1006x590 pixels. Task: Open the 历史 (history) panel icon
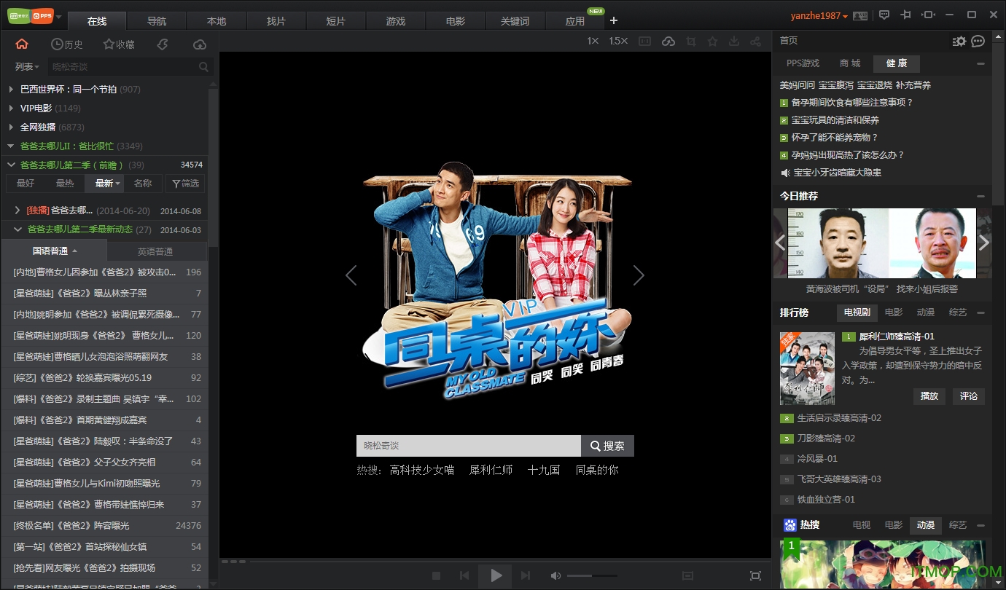(x=67, y=44)
